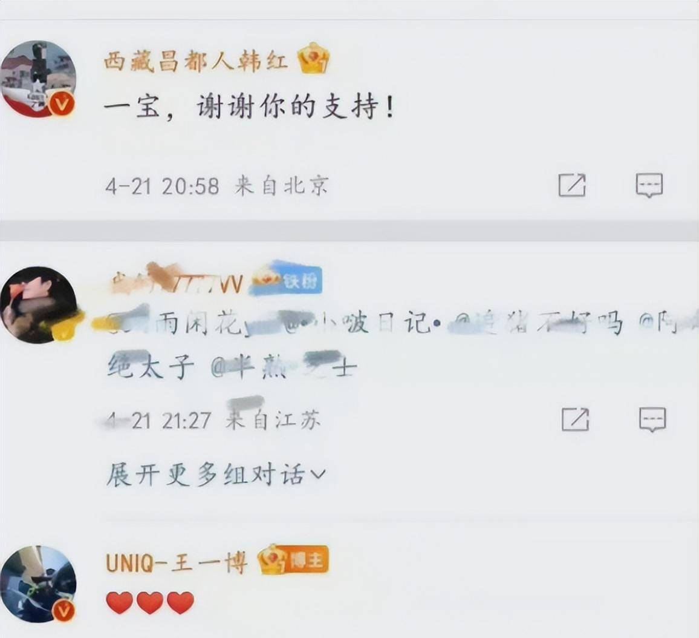Click the three red hearts comment
The height and width of the screenshot is (638, 699).
pyautogui.click(x=150, y=603)
